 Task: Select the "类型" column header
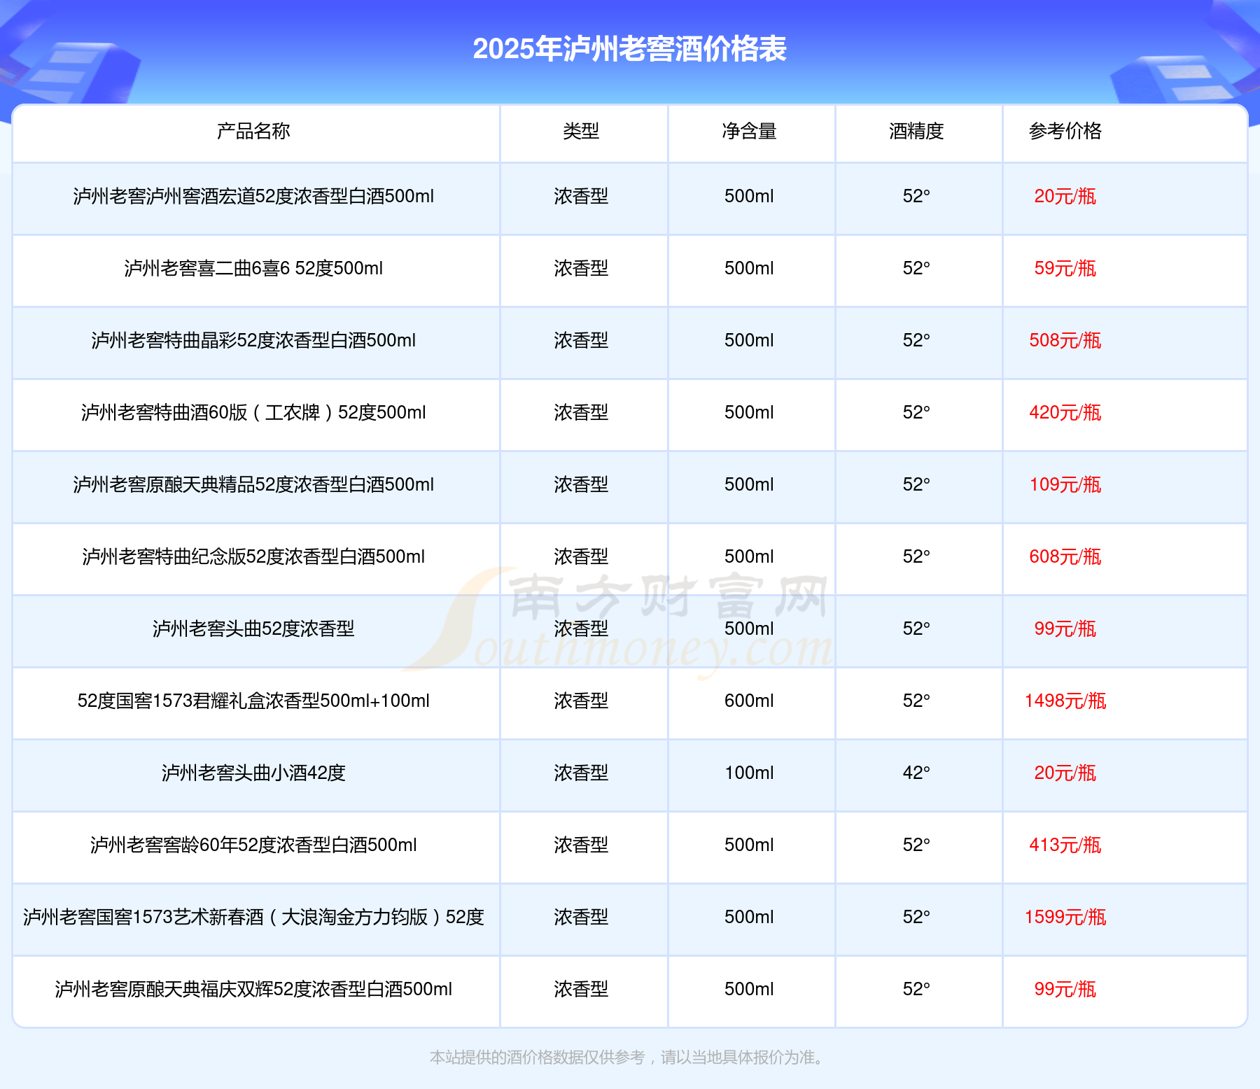tap(581, 131)
